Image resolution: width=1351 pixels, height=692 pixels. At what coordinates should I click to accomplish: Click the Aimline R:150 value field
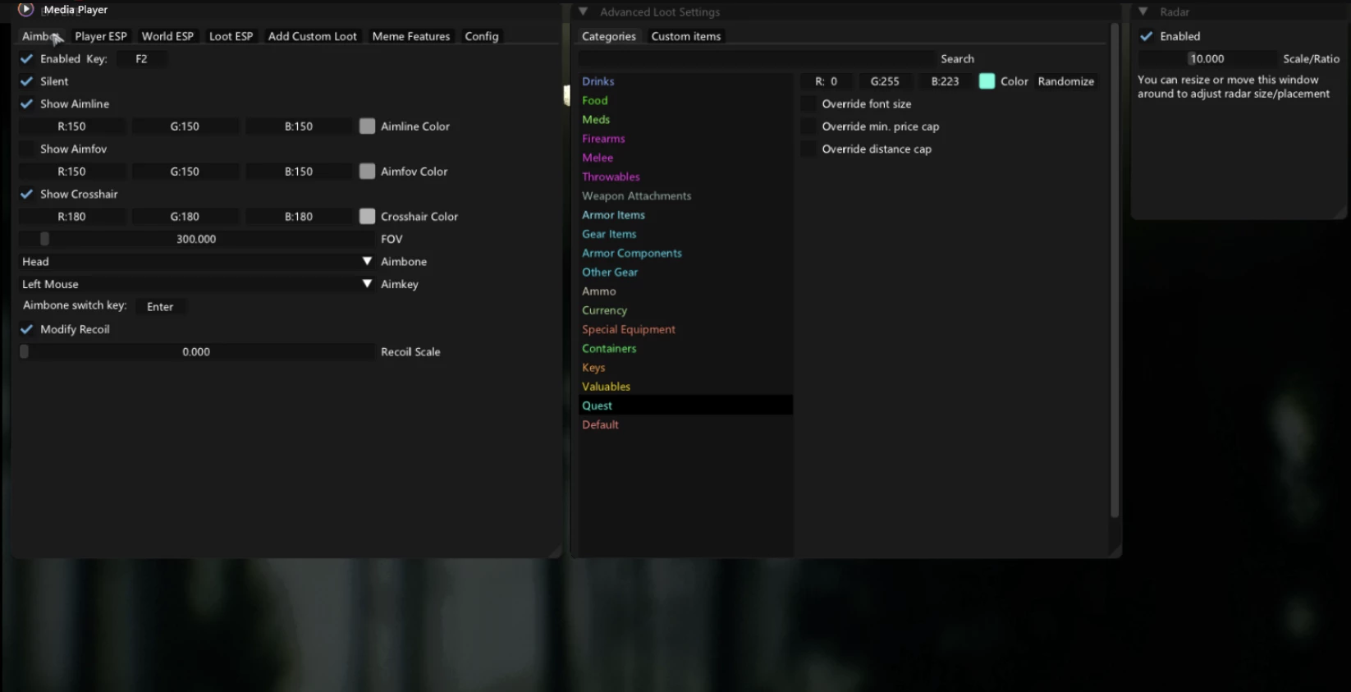(71, 126)
